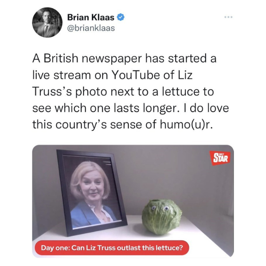This screenshot has width=266, height=266.
Task: Click the red 'Day one' caption banner
Action: coord(112,248)
